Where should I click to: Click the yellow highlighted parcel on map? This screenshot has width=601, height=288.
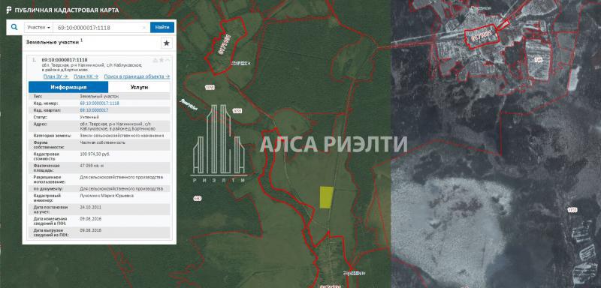(x=326, y=197)
